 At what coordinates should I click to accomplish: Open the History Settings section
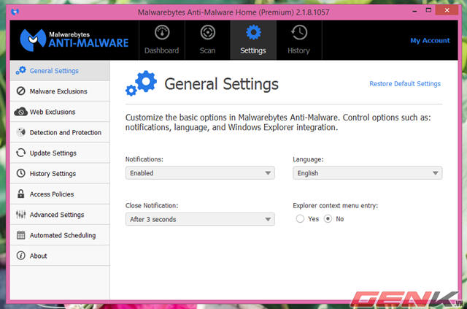click(x=60, y=174)
